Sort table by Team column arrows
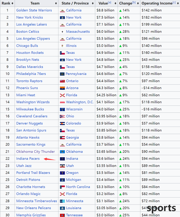Image resolution: width=180 pixels, height=217 pixels. click(56, 3)
